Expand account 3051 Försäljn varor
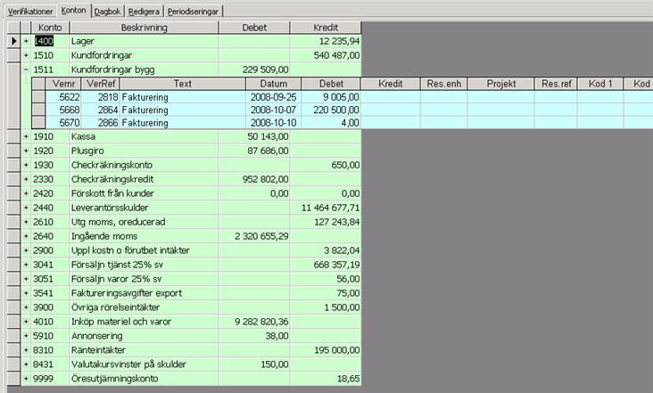653x393 pixels. tap(26, 279)
